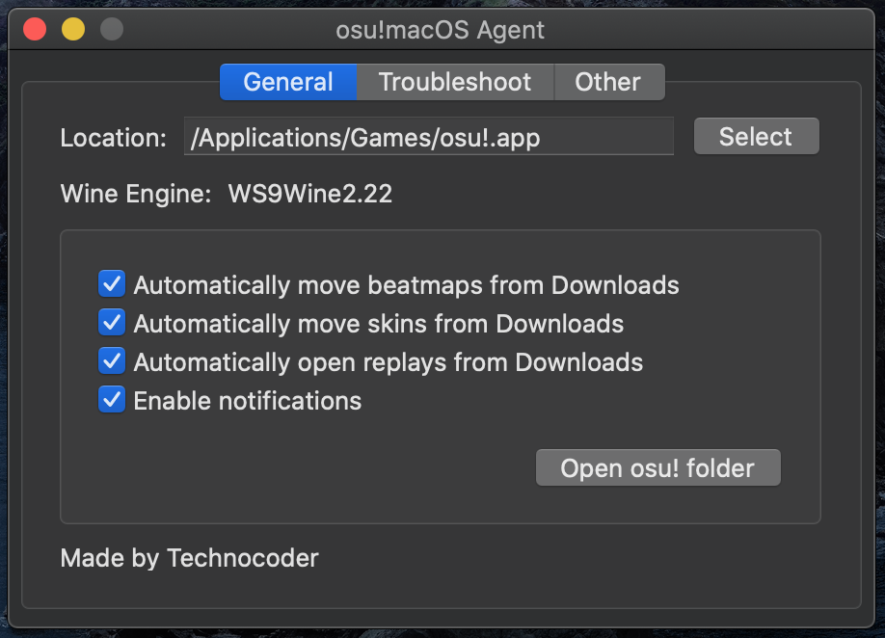Close the osu!macOS Agent window
The image size is (885, 638).
click(x=35, y=29)
